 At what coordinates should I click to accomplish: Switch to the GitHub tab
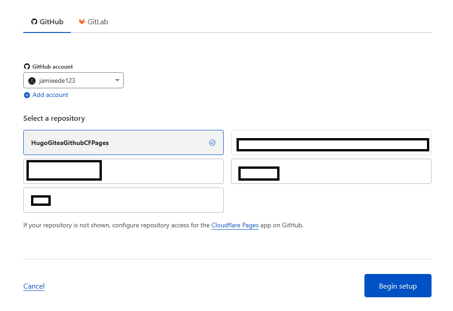[47, 21]
